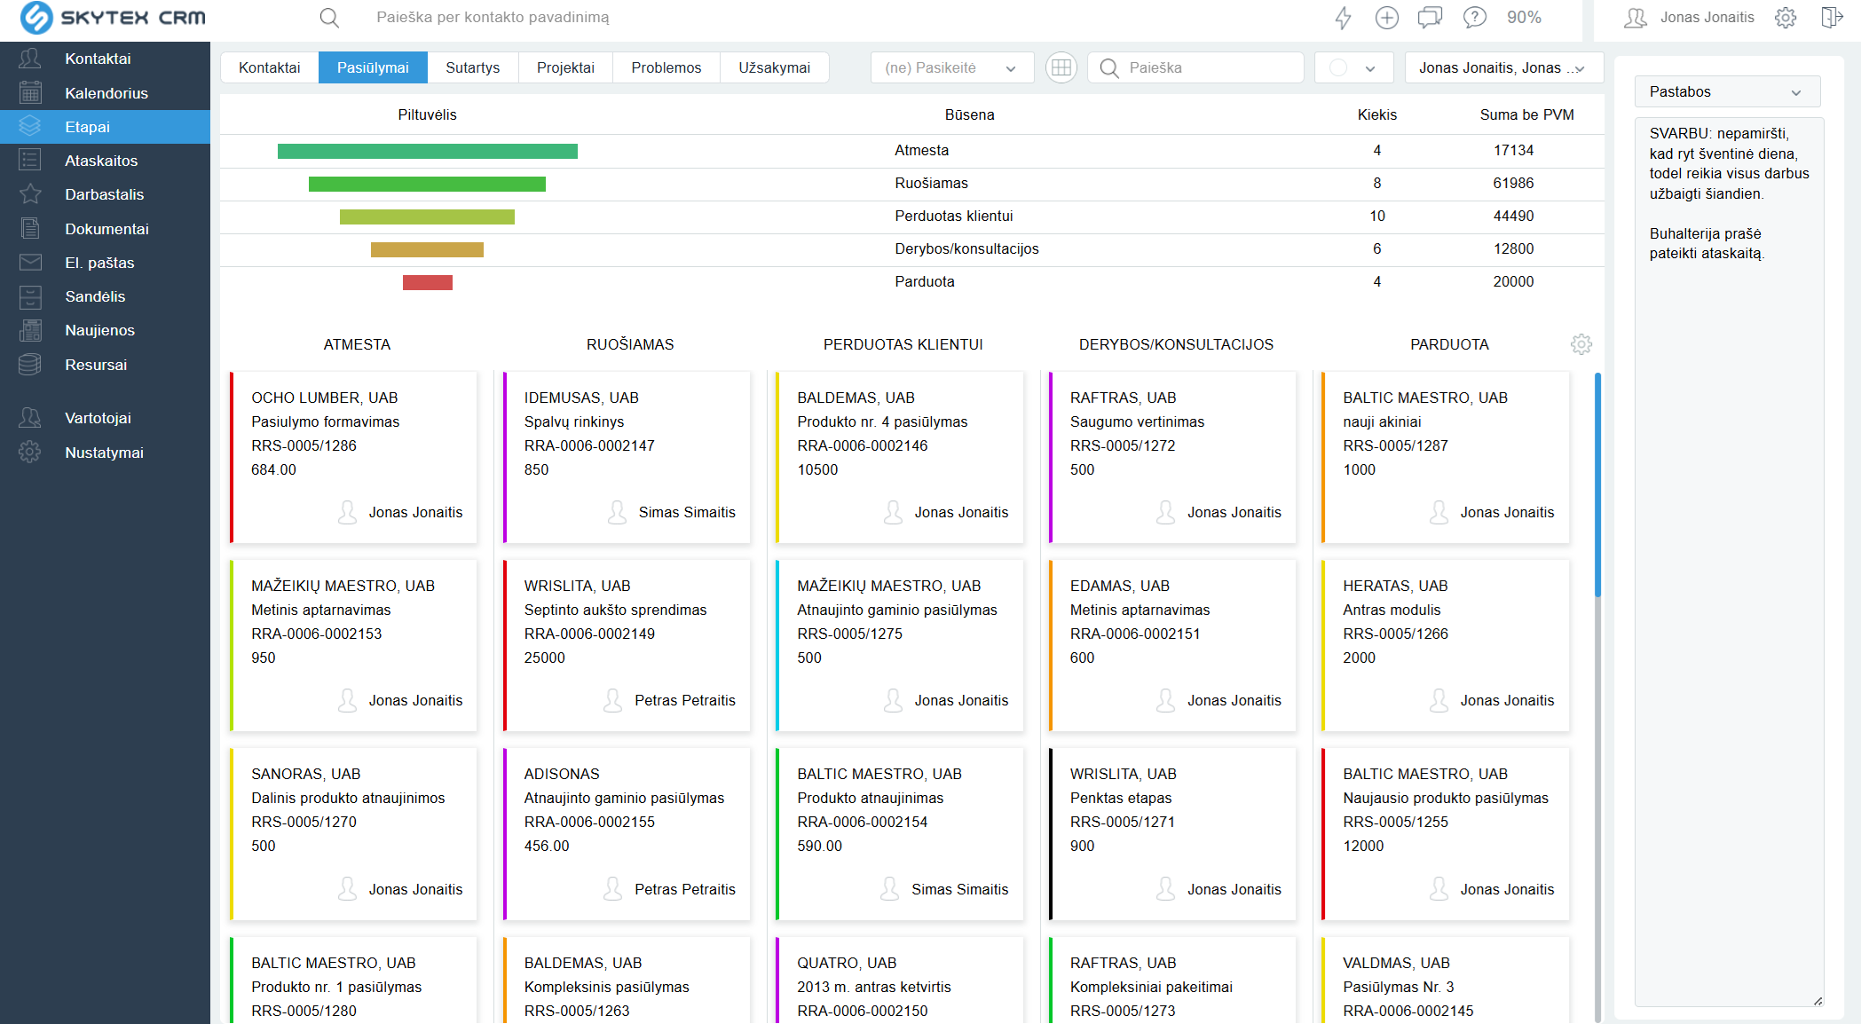Click the Vartotojai users icon
Image resolution: width=1861 pixels, height=1024 pixels.
(x=30, y=418)
